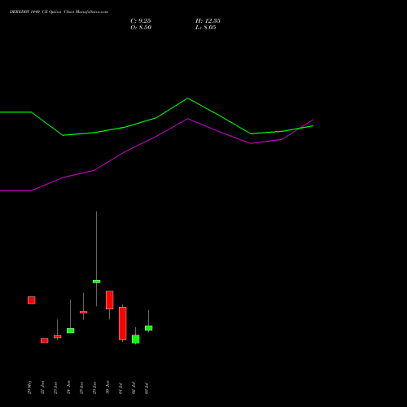Click the '22 Jun' date label
Screen dimensions: 407x407
tap(42, 387)
